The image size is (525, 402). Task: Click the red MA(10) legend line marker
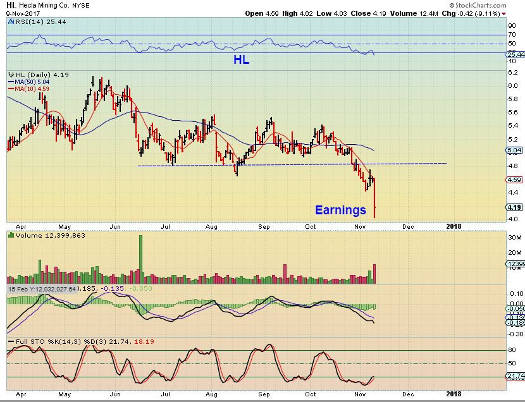click(11, 89)
